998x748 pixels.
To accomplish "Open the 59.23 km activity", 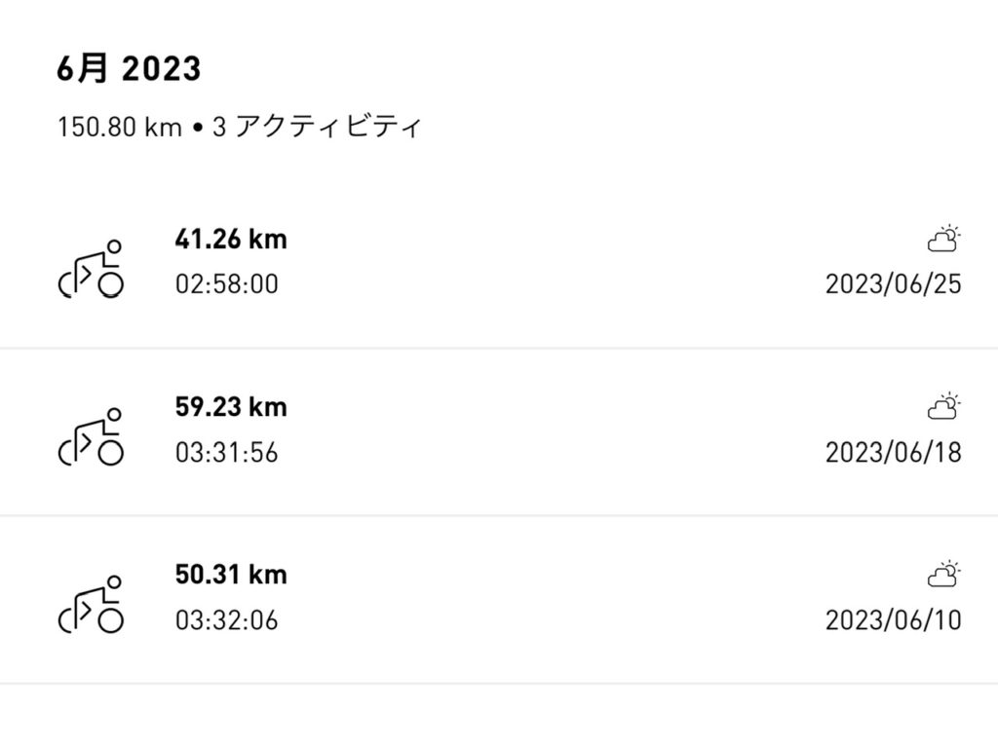I will (231, 406).
